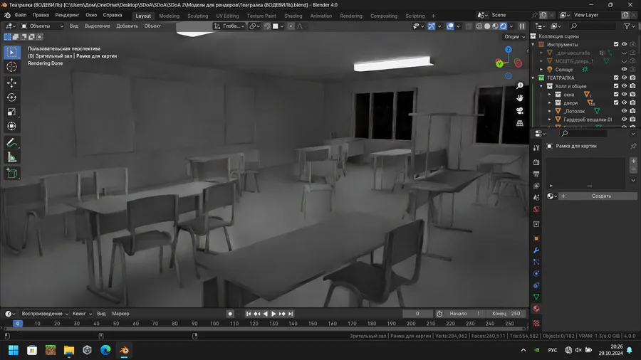Select the Scale tool
The height and width of the screenshot is (360, 641).
[11, 112]
